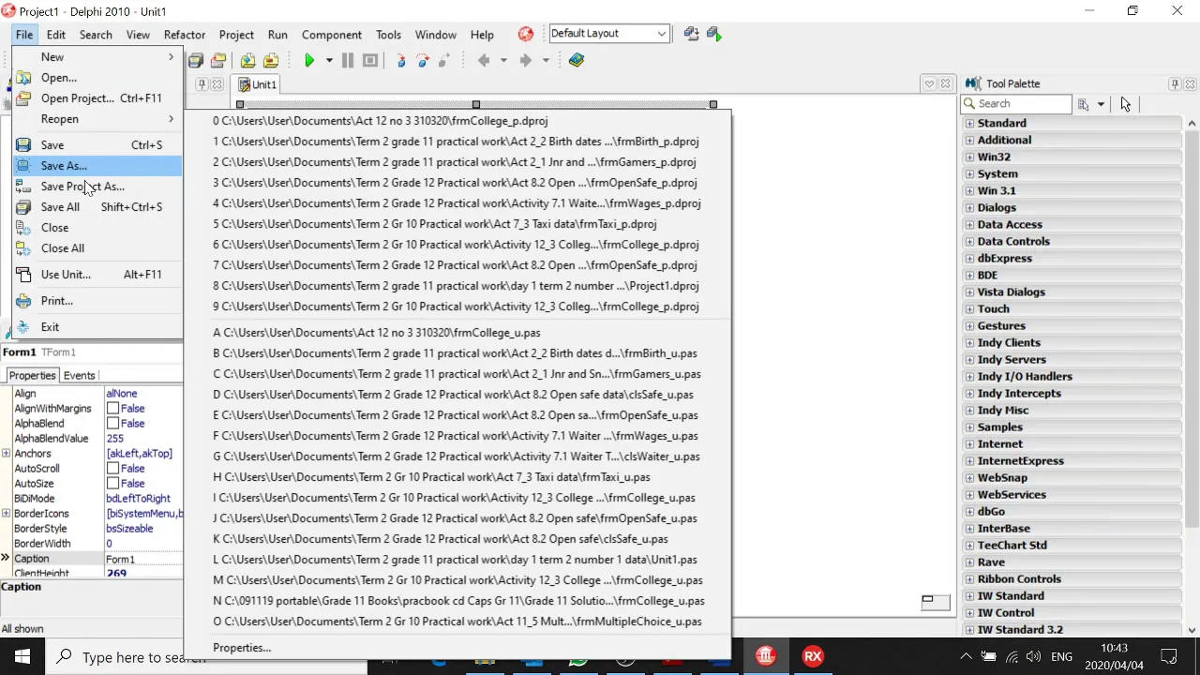Click the Trace Into debug icon

tap(401, 60)
